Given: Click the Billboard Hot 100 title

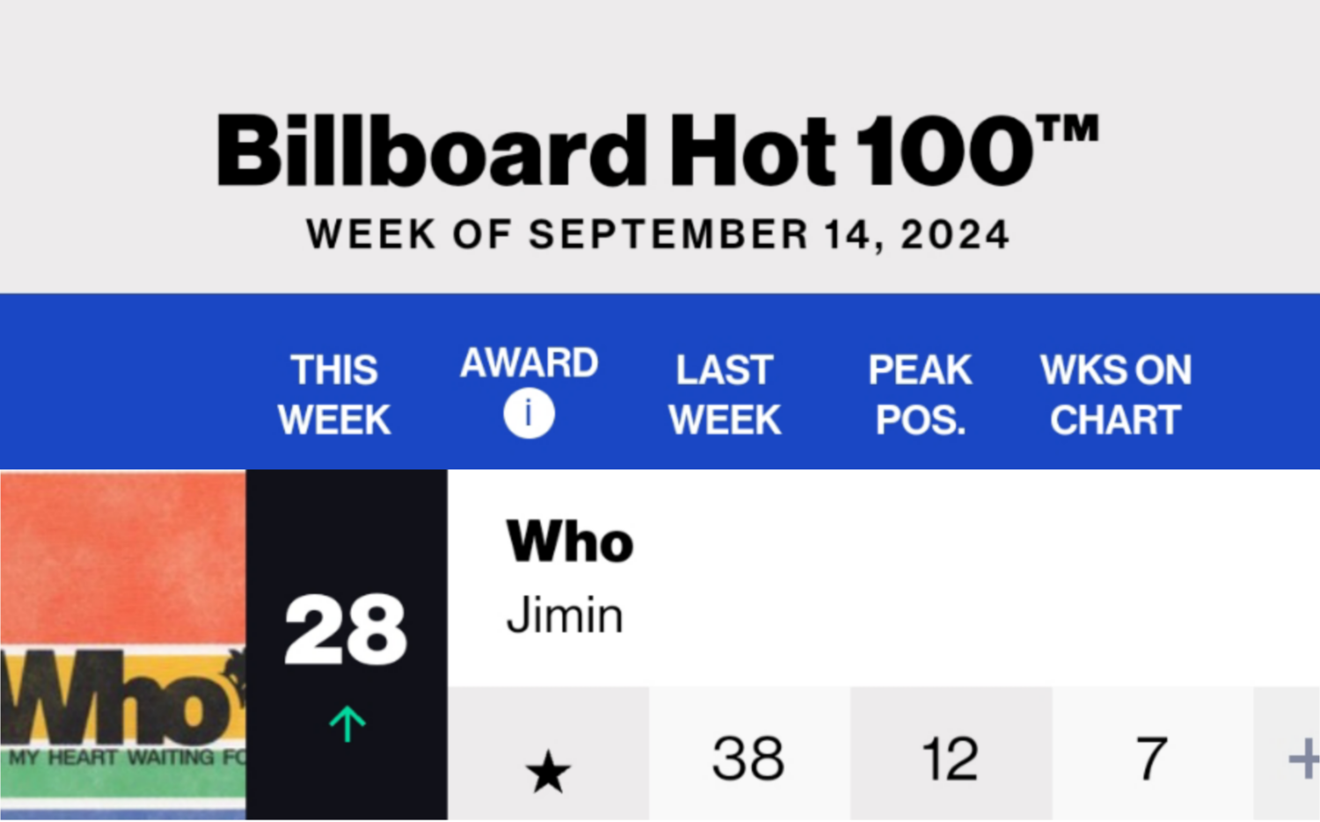Looking at the screenshot, I should pos(658,150).
